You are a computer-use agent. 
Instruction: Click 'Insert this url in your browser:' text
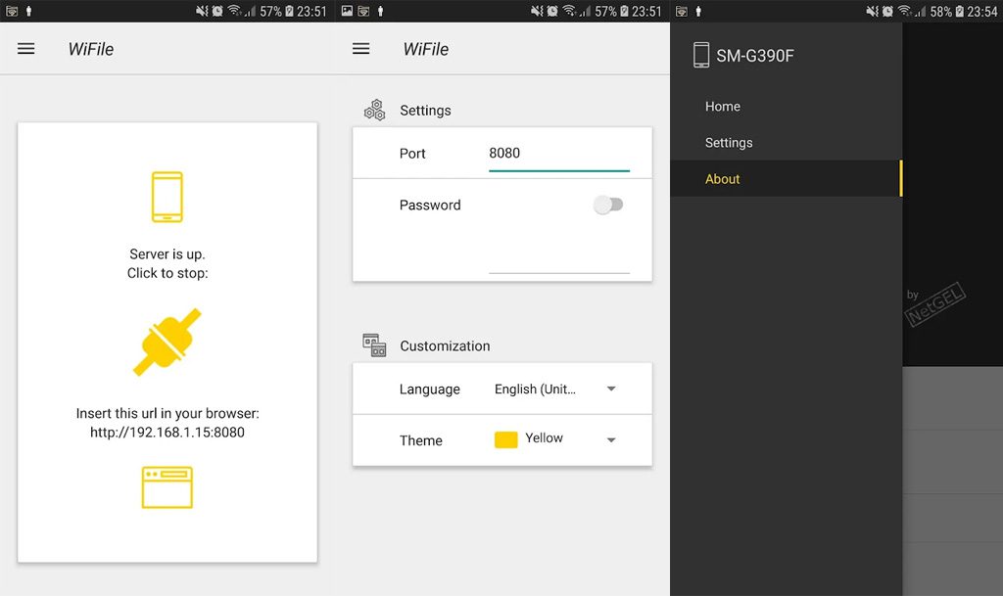(167, 413)
